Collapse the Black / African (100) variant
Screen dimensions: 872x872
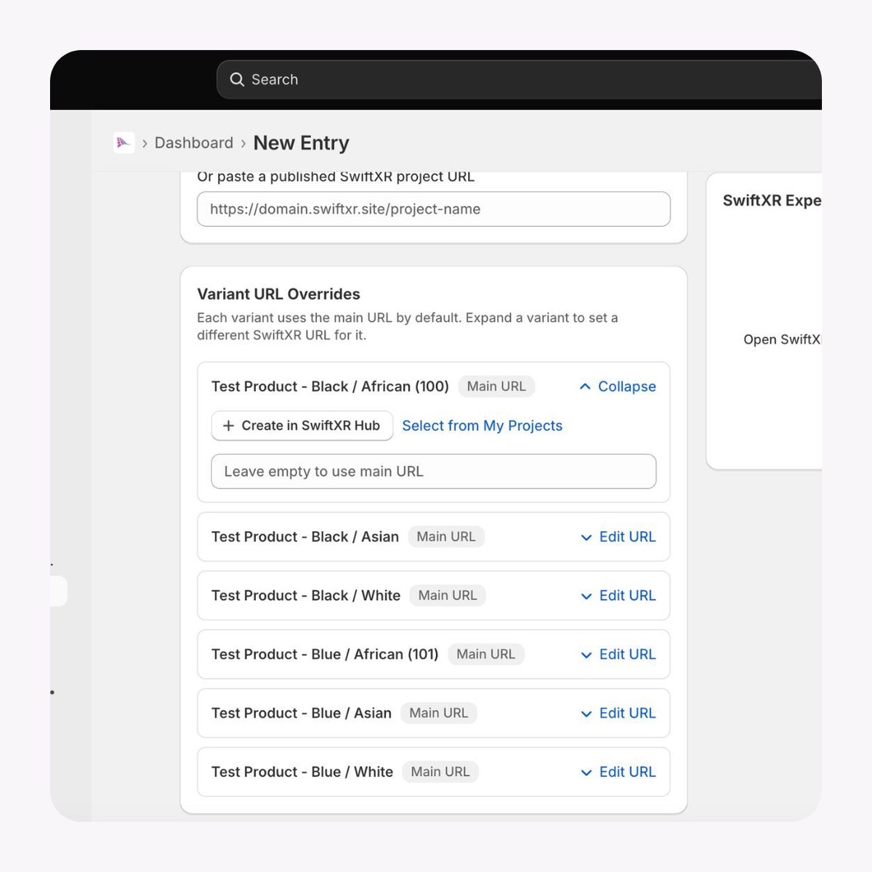click(x=618, y=387)
